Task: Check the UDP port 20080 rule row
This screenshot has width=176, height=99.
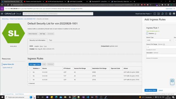Action: point(30,72)
